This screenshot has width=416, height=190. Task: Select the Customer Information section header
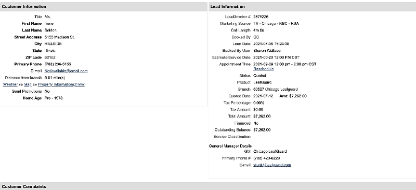(103, 7)
